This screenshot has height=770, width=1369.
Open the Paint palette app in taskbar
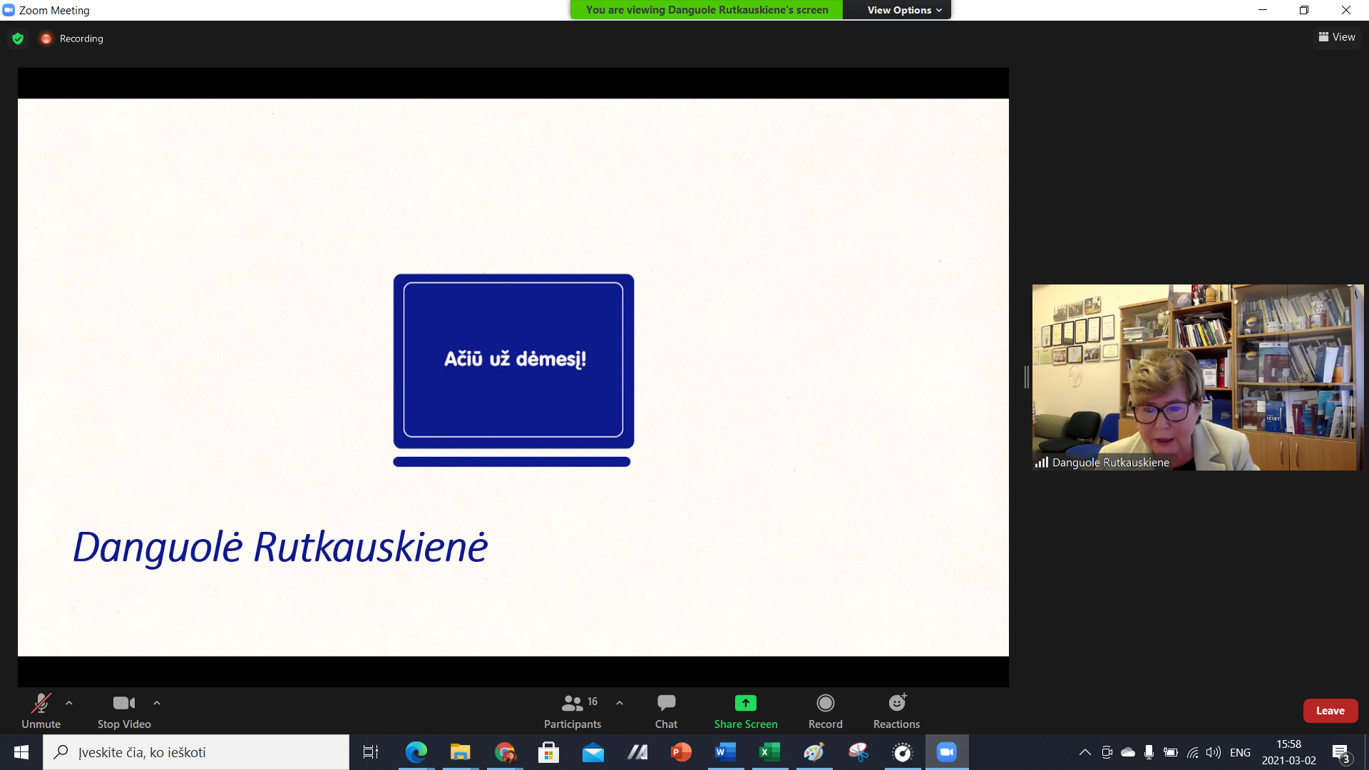[x=814, y=752]
